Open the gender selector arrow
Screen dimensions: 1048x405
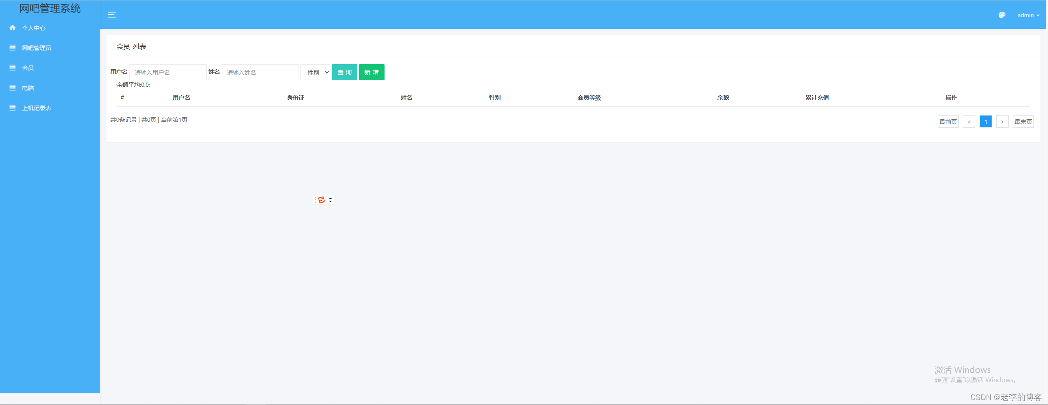(327, 72)
